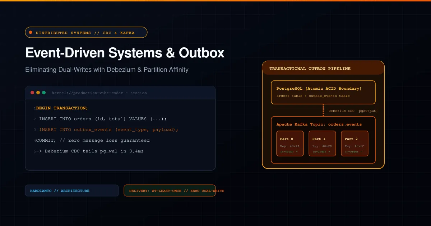Click the subtitle "Eliminating Dual-Writes with Debezium & Partition Affinity"
Viewport: 431px width, 226px height.
107,70
